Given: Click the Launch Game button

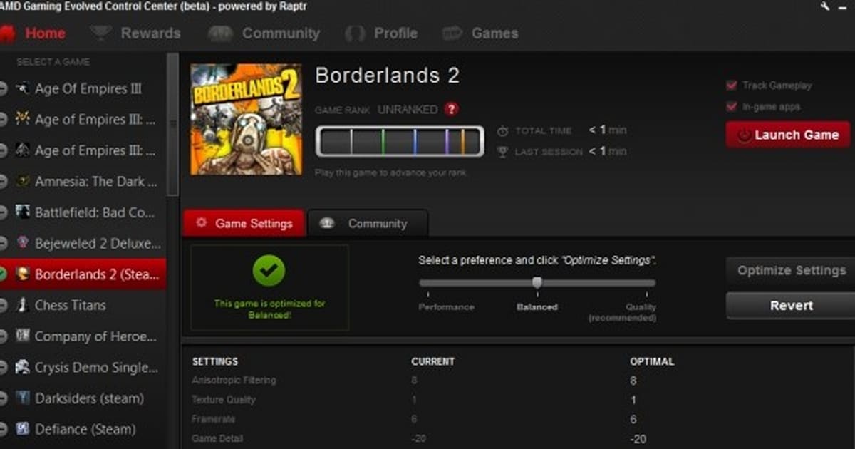Looking at the screenshot, I should point(788,135).
